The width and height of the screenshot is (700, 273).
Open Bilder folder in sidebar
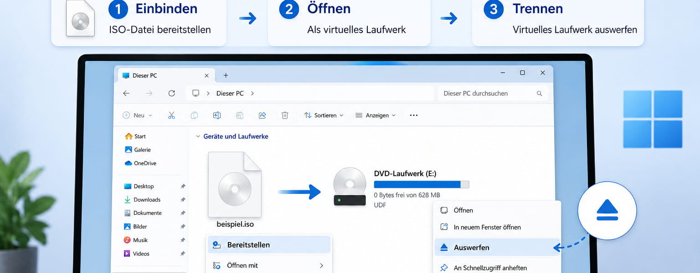tap(136, 227)
